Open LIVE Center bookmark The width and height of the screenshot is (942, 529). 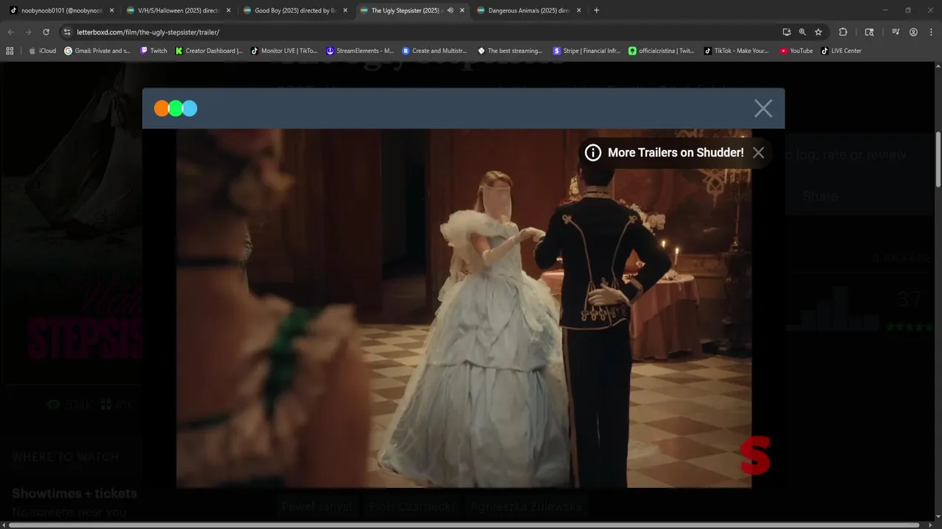(x=840, y=51)
